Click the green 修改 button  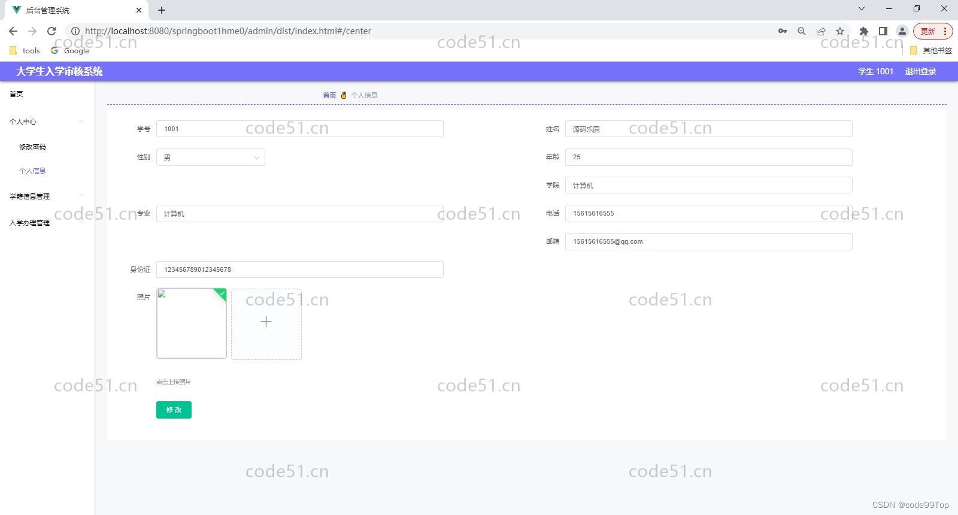point(174,410)
